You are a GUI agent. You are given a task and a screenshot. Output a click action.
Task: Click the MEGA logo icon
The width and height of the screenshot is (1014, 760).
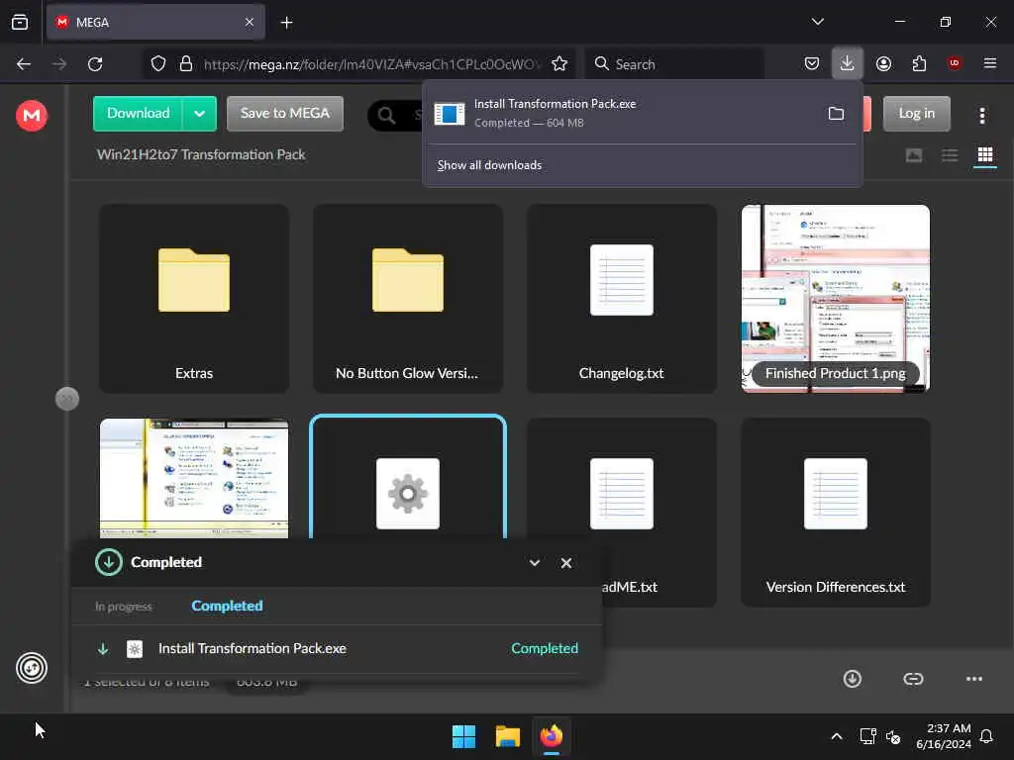point(31,116)
